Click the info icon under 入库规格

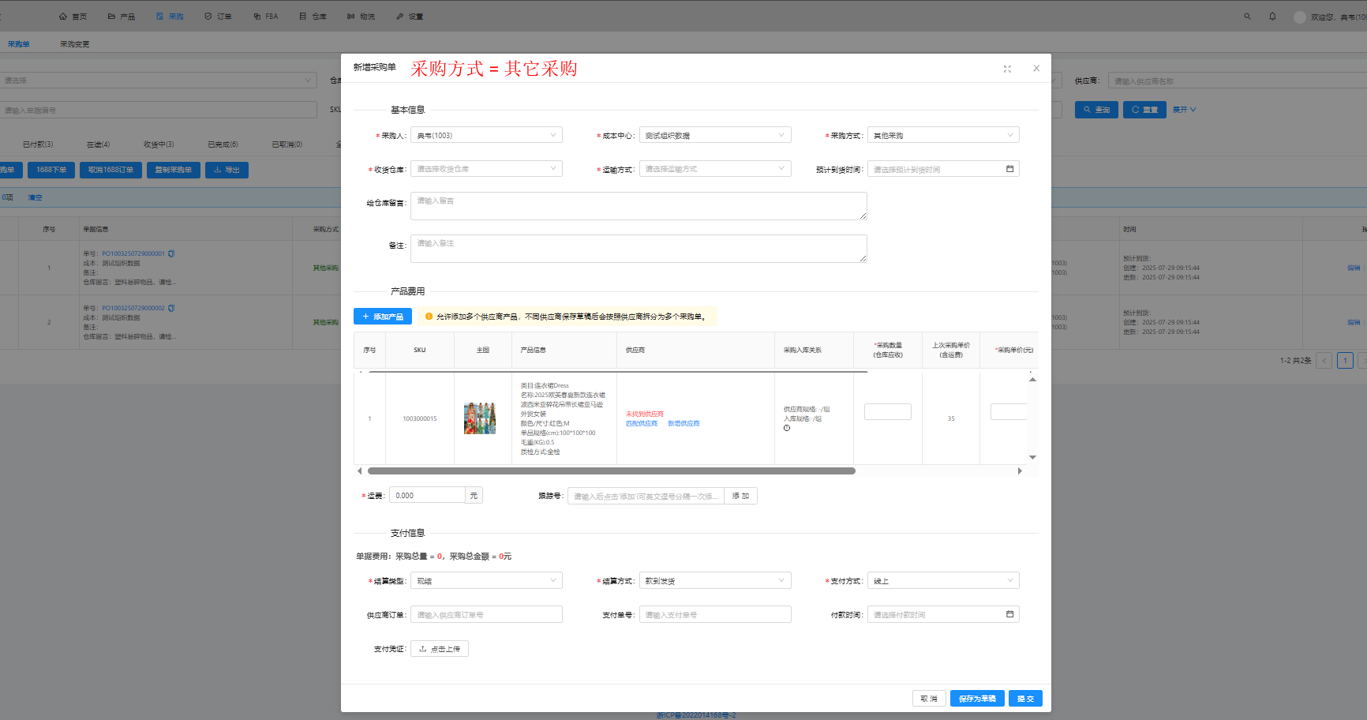[x=787, y=428]
